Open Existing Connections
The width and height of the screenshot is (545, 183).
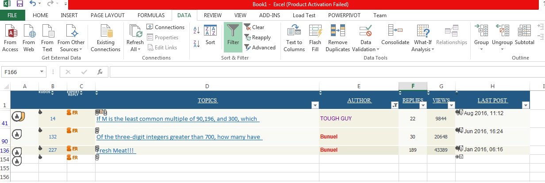[x=106, y=38]
